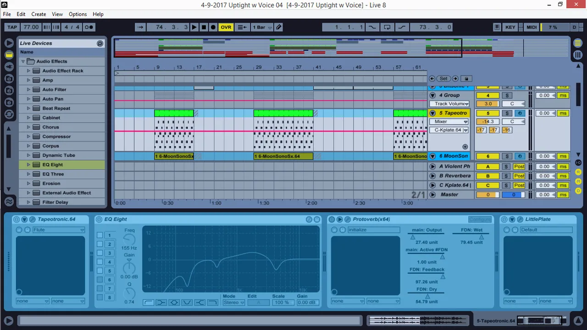Viewport: 587px width, 330px height.
Task: Open the File menu
Action: [x=7, y=14]
